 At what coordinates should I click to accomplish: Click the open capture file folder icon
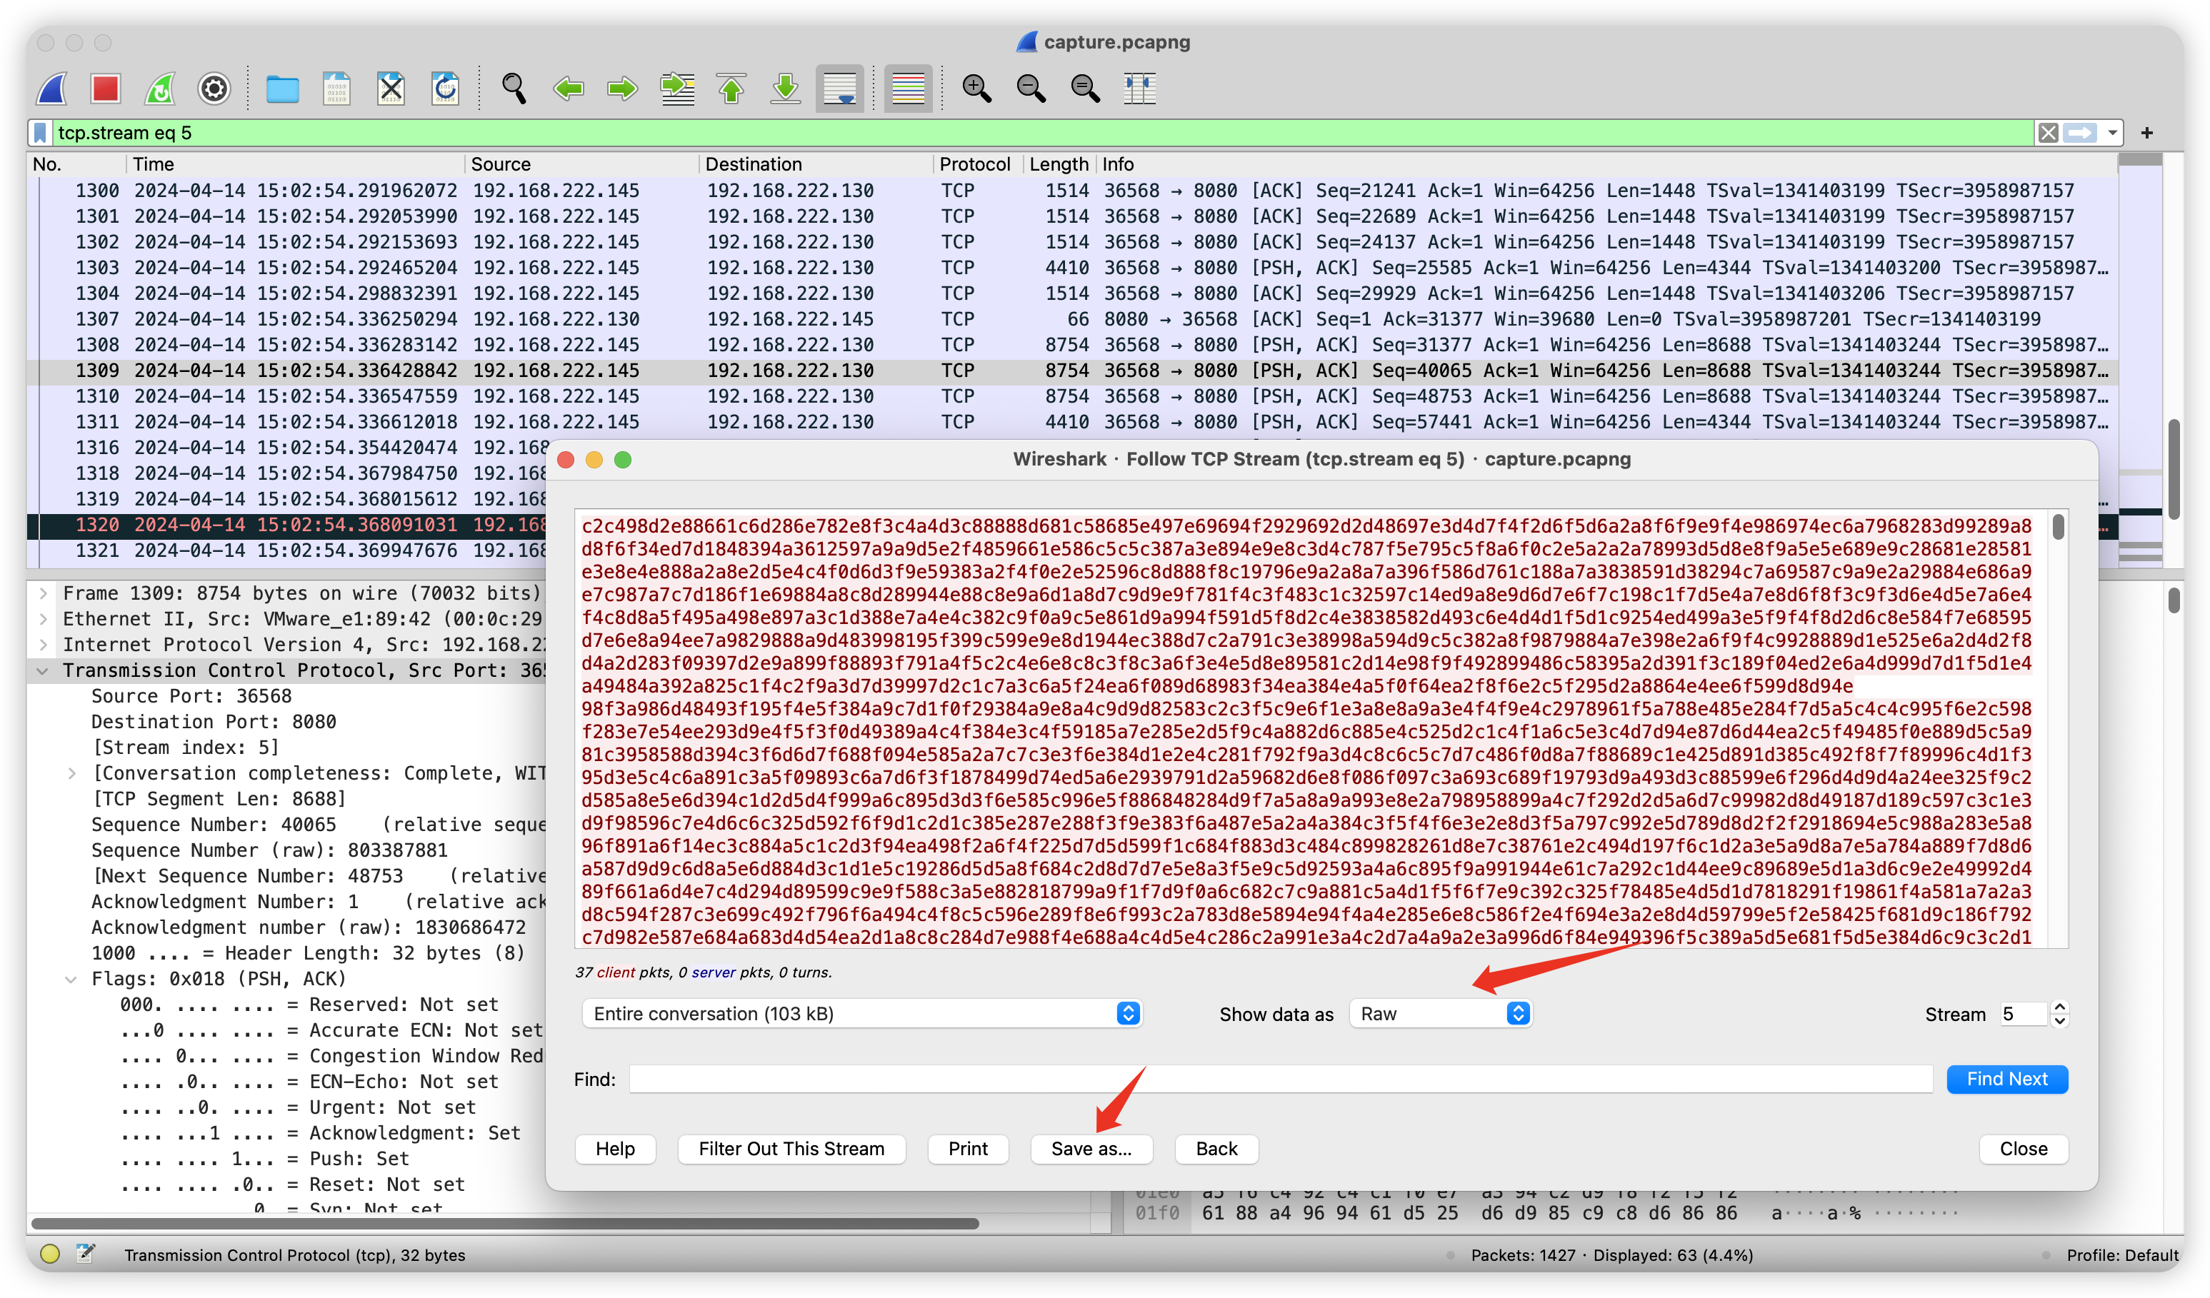(282, 89)
